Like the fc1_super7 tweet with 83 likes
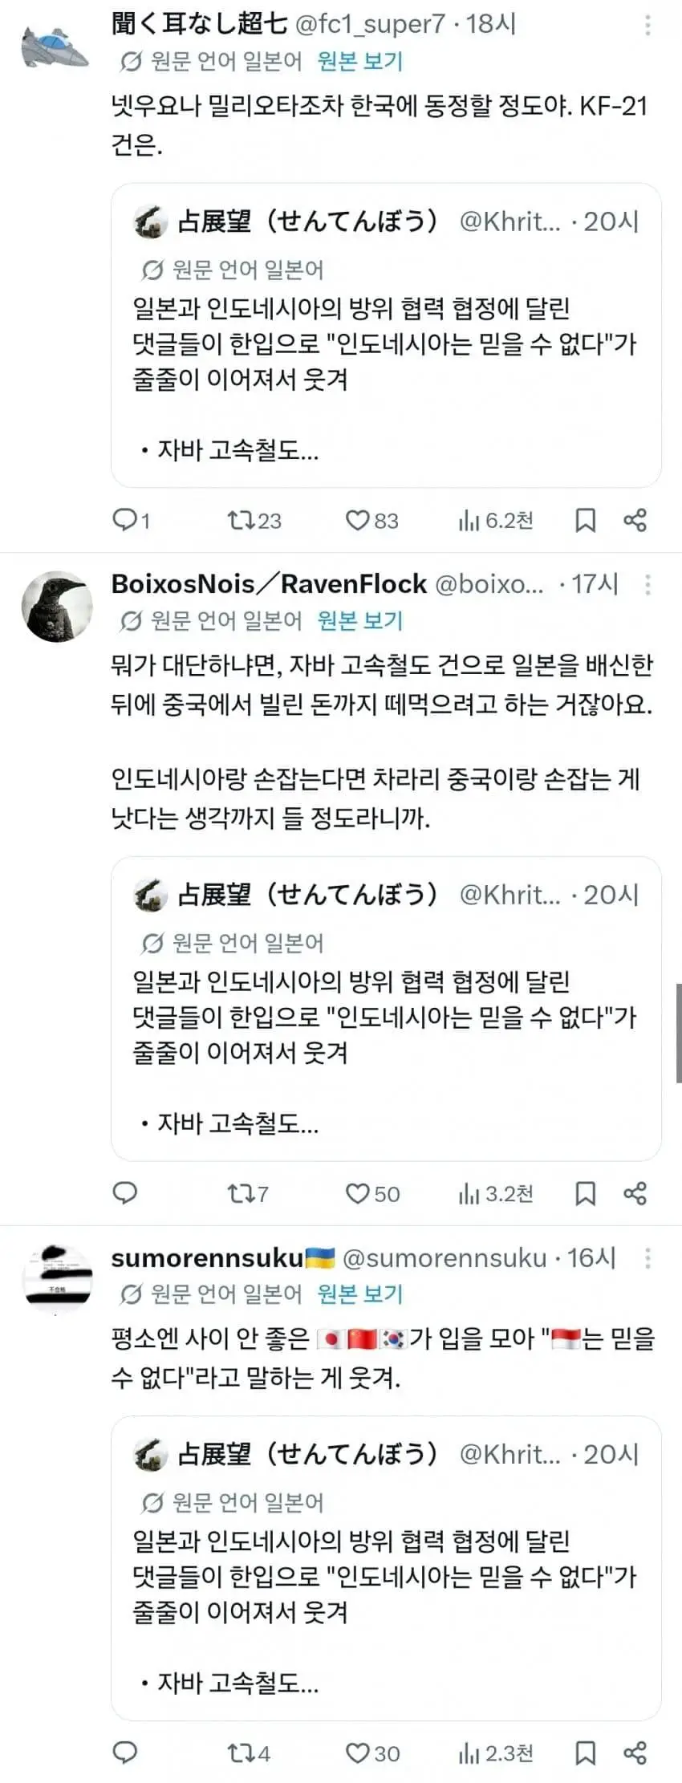The height and width of the screenshot is (1783, 682). point(371,520)
